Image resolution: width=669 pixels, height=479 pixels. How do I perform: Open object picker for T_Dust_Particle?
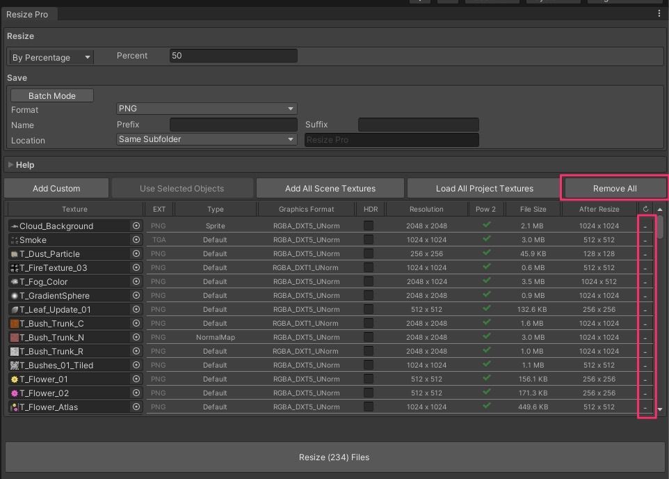pos(136,254)
